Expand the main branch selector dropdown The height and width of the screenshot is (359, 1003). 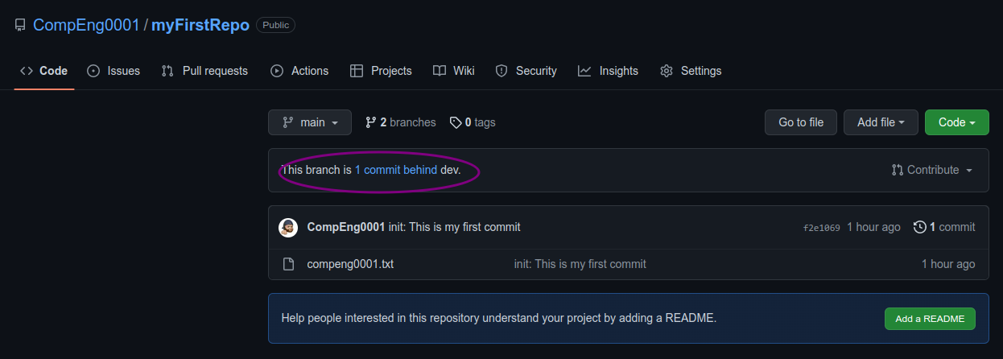(310, 122)
